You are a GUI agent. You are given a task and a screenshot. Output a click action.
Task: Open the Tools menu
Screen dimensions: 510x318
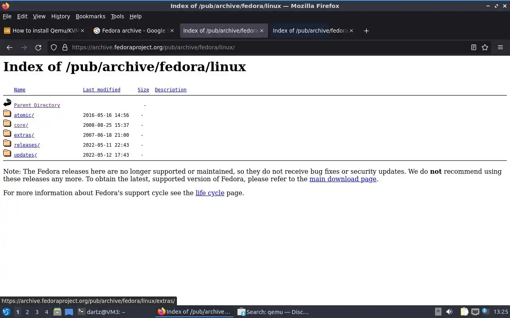tap(117, 16)
